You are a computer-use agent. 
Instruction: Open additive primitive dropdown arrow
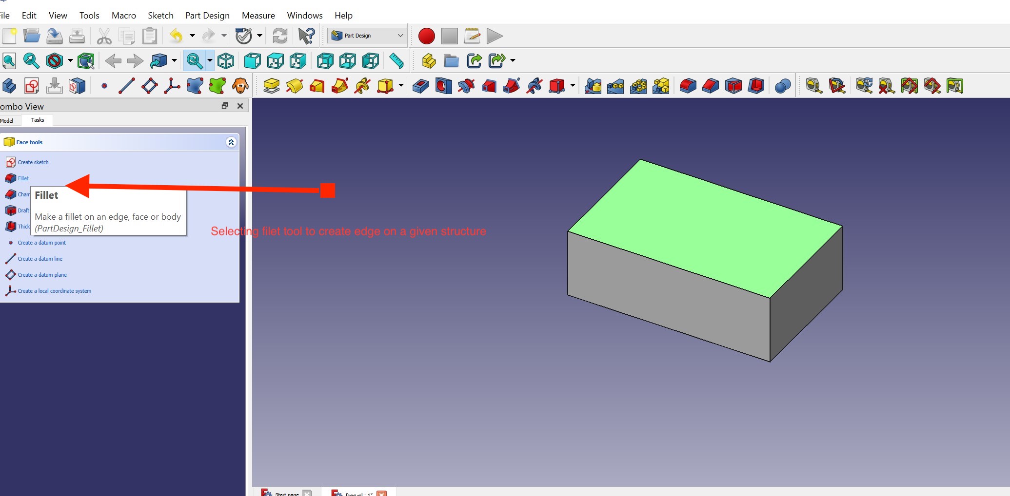pos(401,86)
